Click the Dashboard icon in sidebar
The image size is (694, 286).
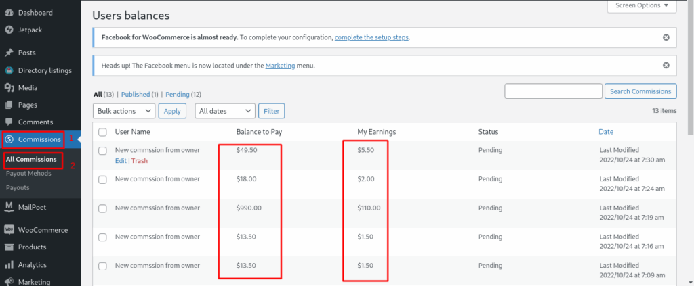click(9, 13)
